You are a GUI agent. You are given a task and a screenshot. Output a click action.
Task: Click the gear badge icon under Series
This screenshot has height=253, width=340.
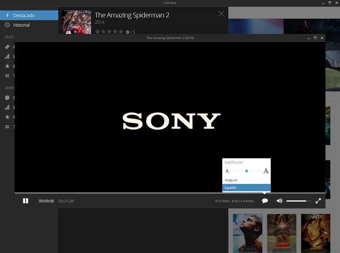click(7, 98)
